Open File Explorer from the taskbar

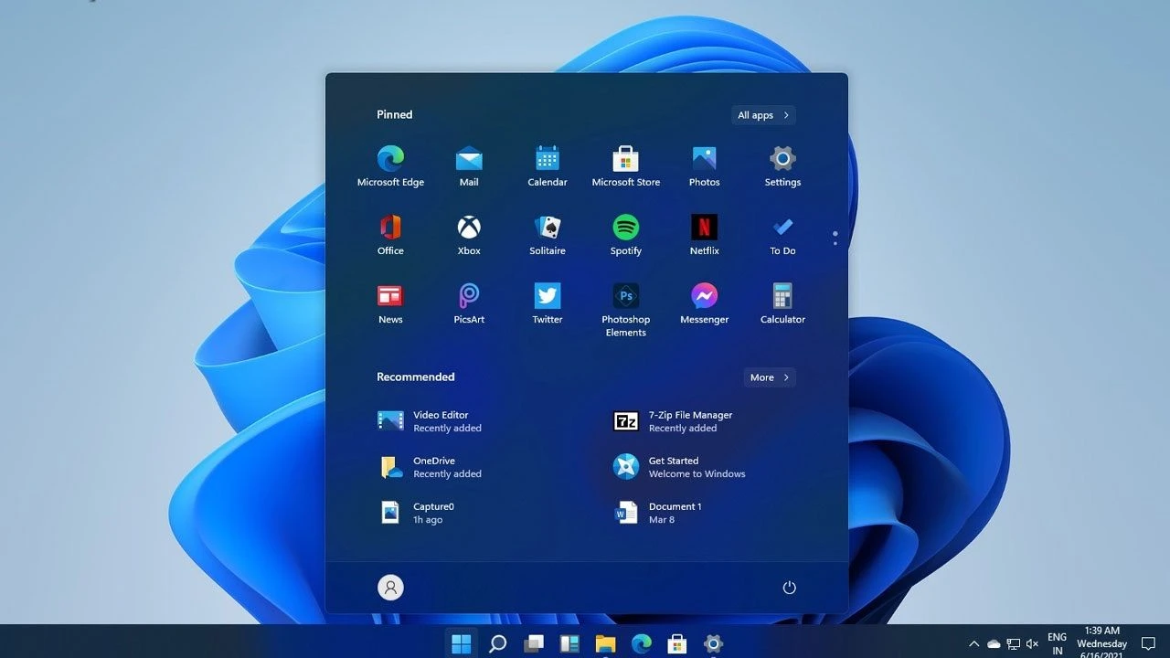pyautogui.click(x=605, y=643)
